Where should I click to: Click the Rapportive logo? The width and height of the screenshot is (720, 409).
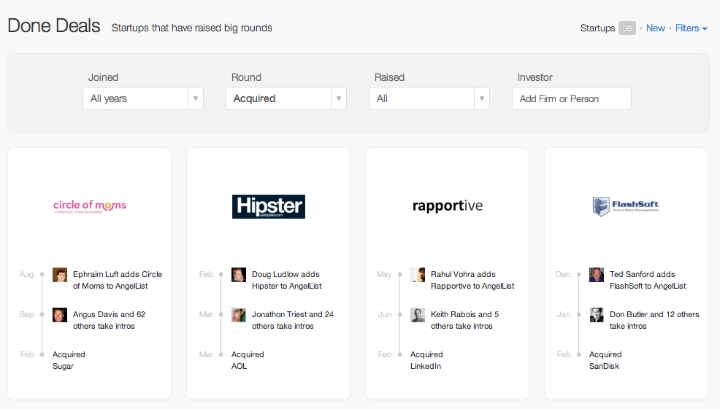click(x=448, y=206)
